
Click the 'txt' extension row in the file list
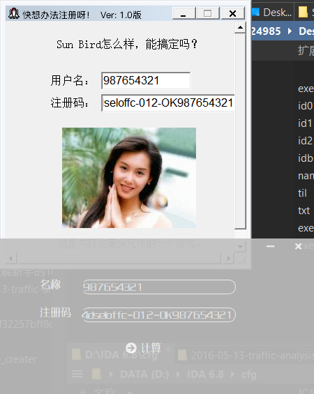tap(304, 211)
